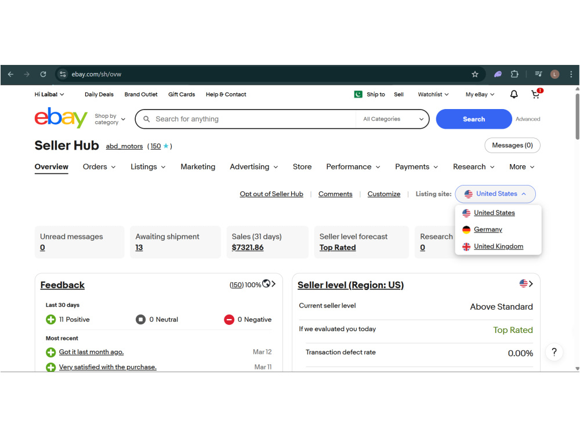Open the Extensions puzzle icon

pyautogui.click(x=514, y=74)
